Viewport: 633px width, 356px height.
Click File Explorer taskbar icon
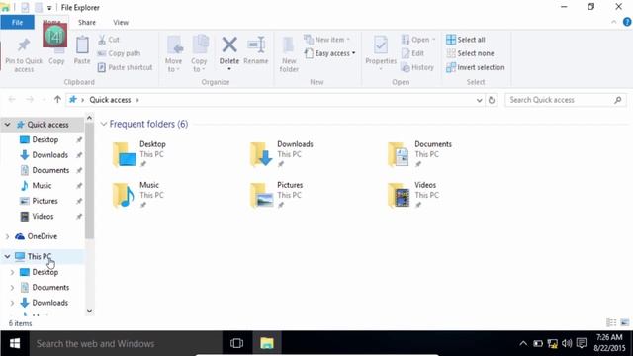[267, 343]
